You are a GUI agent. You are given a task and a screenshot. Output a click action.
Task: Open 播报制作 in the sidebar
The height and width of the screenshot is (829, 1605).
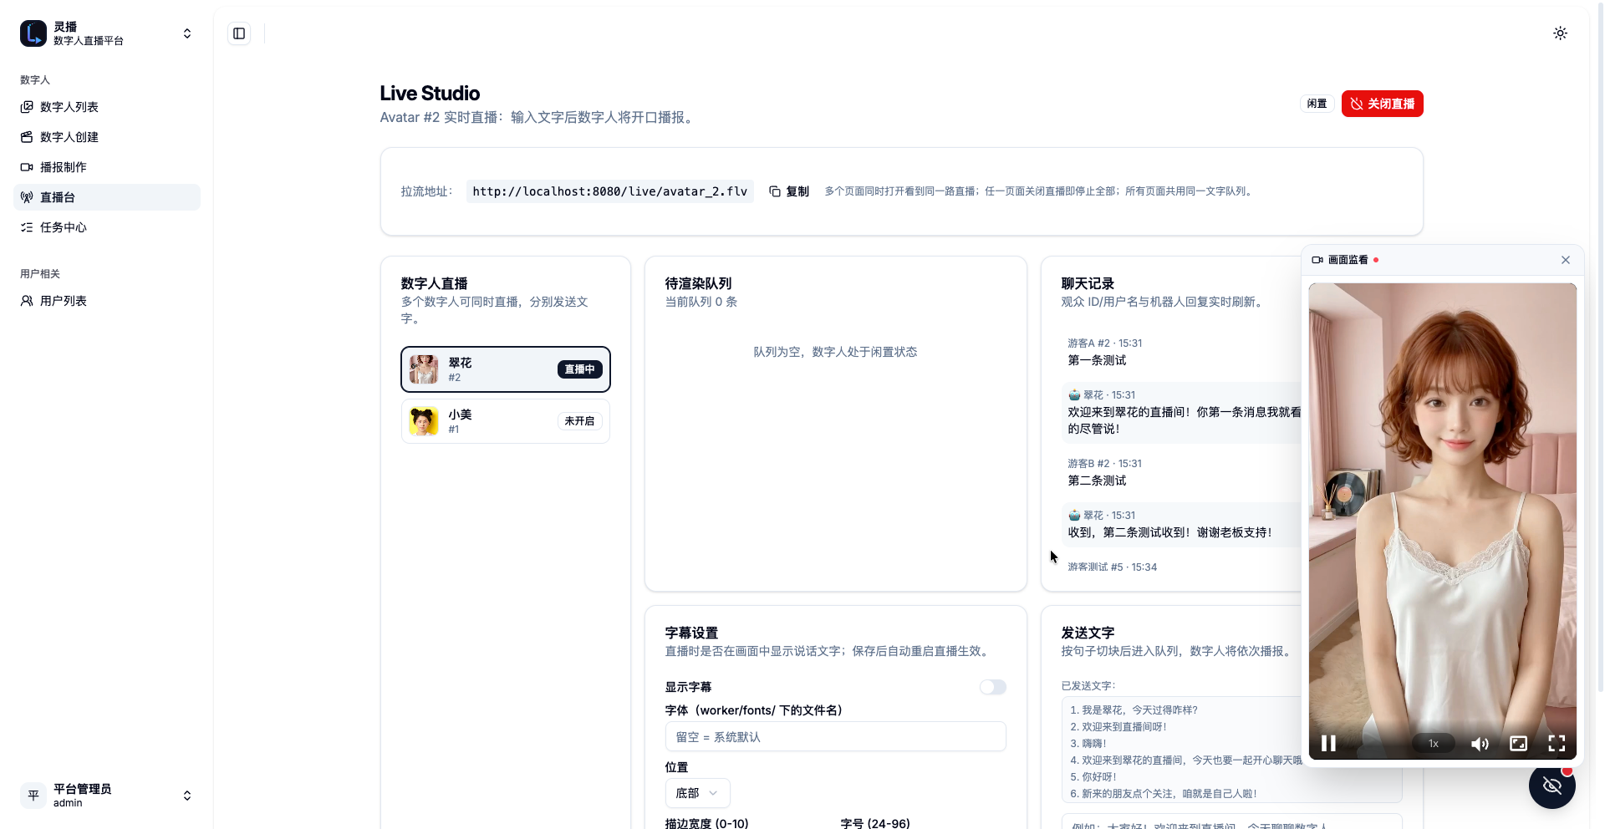(x=107, y=167)
